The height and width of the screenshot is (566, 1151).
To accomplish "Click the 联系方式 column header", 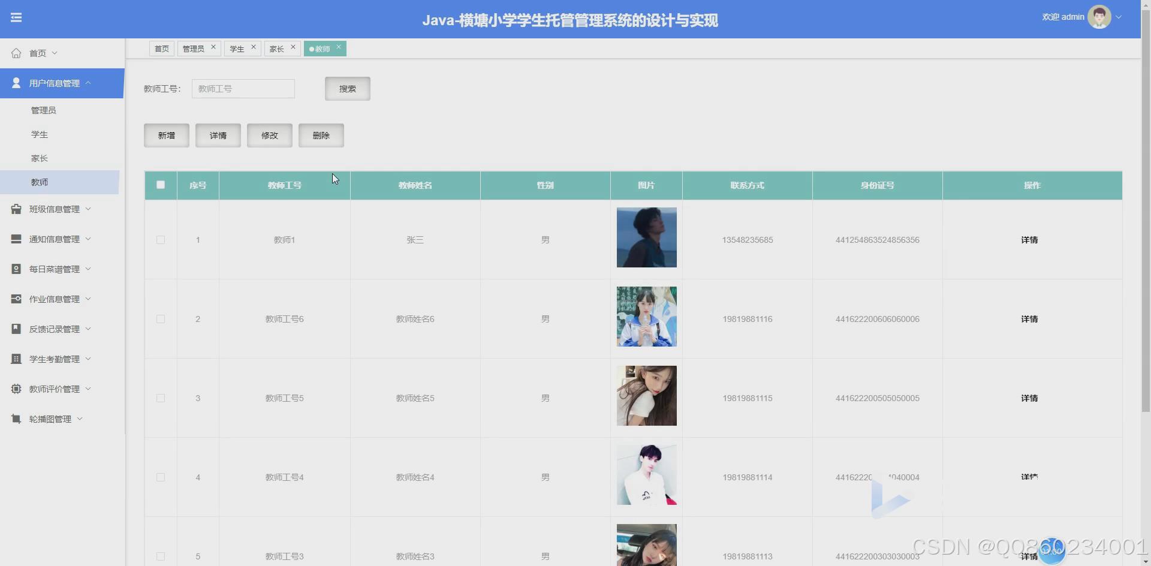I will pos(748,185).
